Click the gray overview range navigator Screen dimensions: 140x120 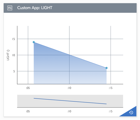tap(70, 101)
